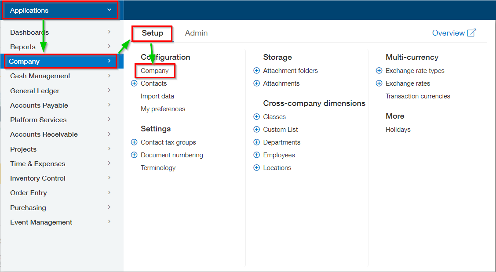This screenshot has width=496, height=272.
Task: Expand Accounts Receivable submenu arrow
Action: click(109, 134)
